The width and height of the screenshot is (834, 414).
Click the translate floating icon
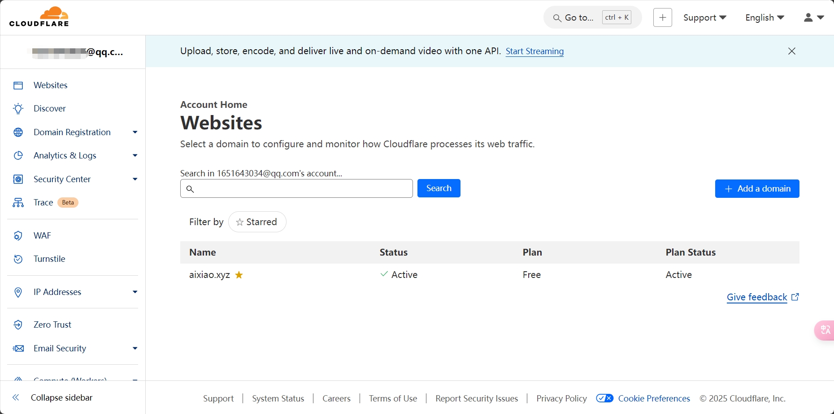(x=825, y=330)
